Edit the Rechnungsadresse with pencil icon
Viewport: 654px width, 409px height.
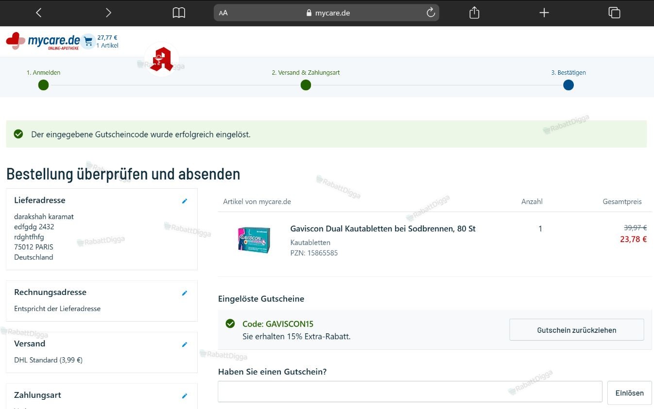click(184, 293)
